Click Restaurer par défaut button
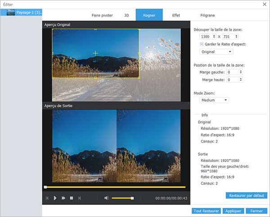Screen dimensions: 270x217 tap(247, 195)
